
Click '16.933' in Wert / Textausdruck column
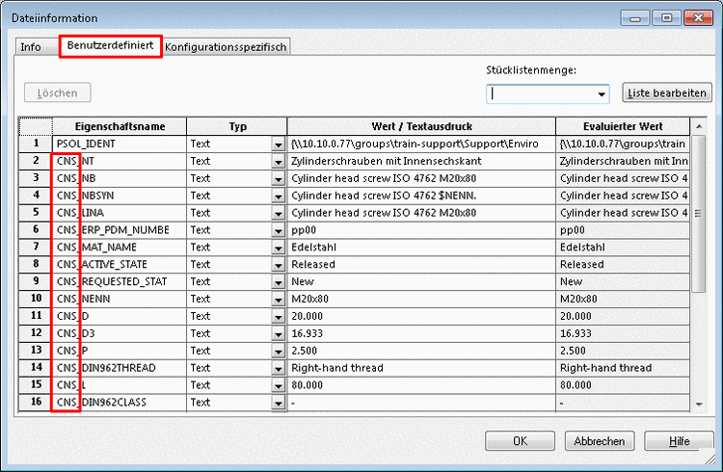(308, 333)
